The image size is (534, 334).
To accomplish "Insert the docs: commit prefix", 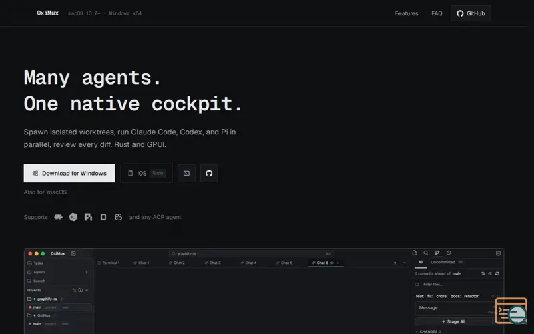I will point(455,296).
